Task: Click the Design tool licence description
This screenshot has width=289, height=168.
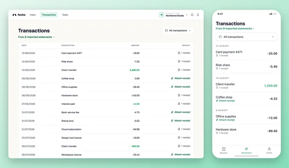Action: (x=72, y=138)
